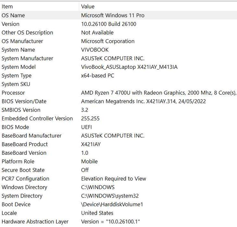Select Secure Boot State row label

pos(23,170)
